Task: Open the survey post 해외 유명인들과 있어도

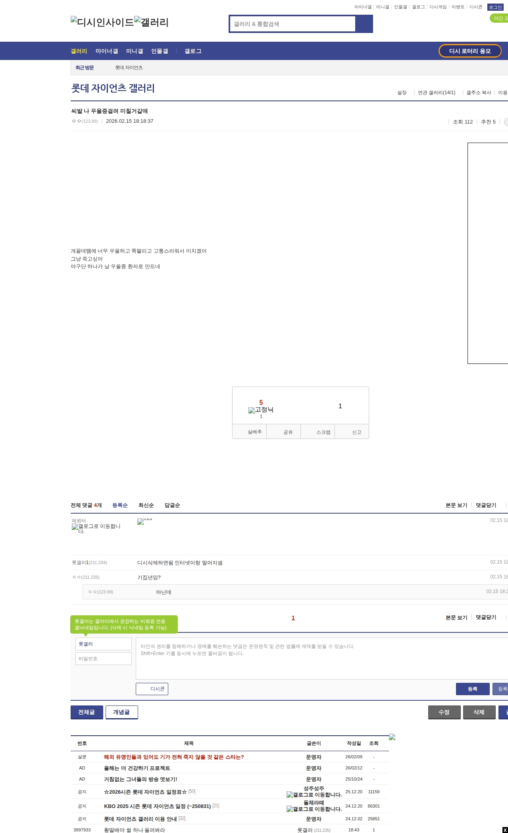Action: pos(174,757)
